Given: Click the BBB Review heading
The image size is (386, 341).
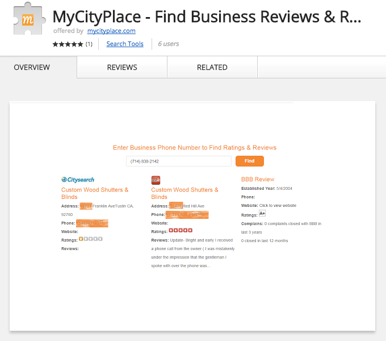Looking at the screenshot, I should click(x=258, y=179).
